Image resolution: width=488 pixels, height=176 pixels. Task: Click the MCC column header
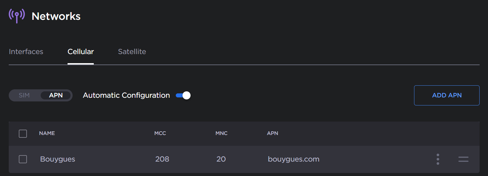[160, 133]
